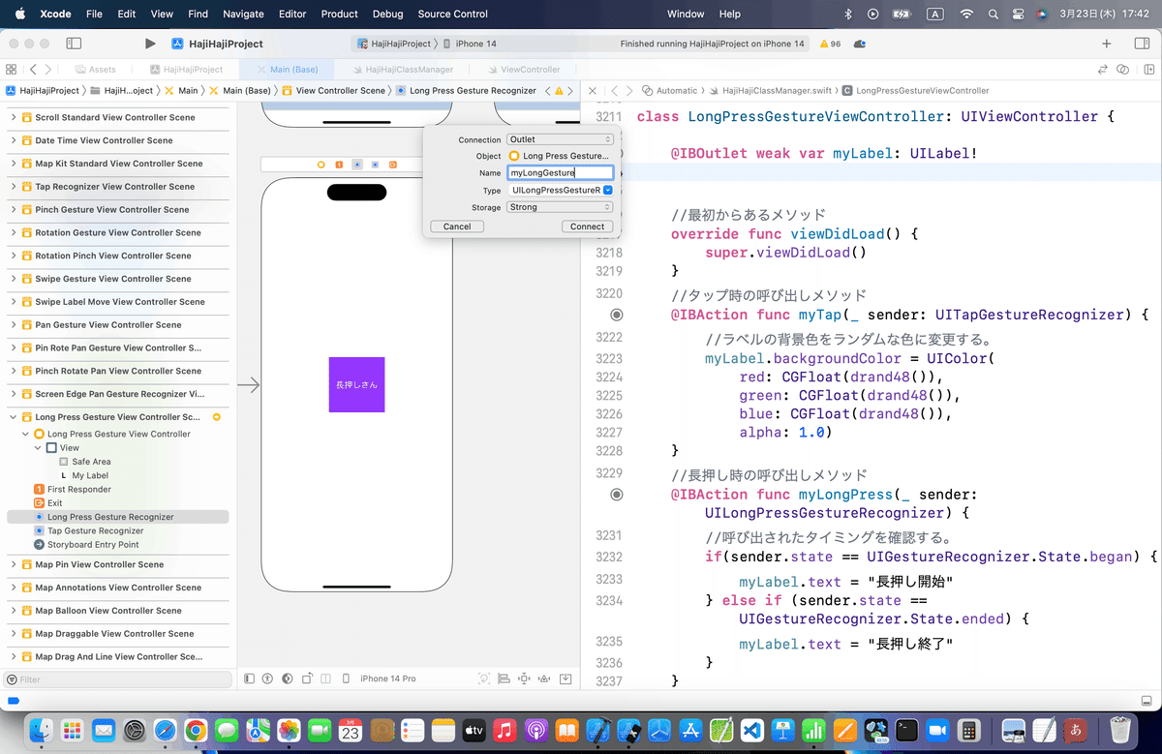The height and width of the screenshot is (754, 1162).
Task: Open the Connection Outlet popup
Action: [560, 139]
